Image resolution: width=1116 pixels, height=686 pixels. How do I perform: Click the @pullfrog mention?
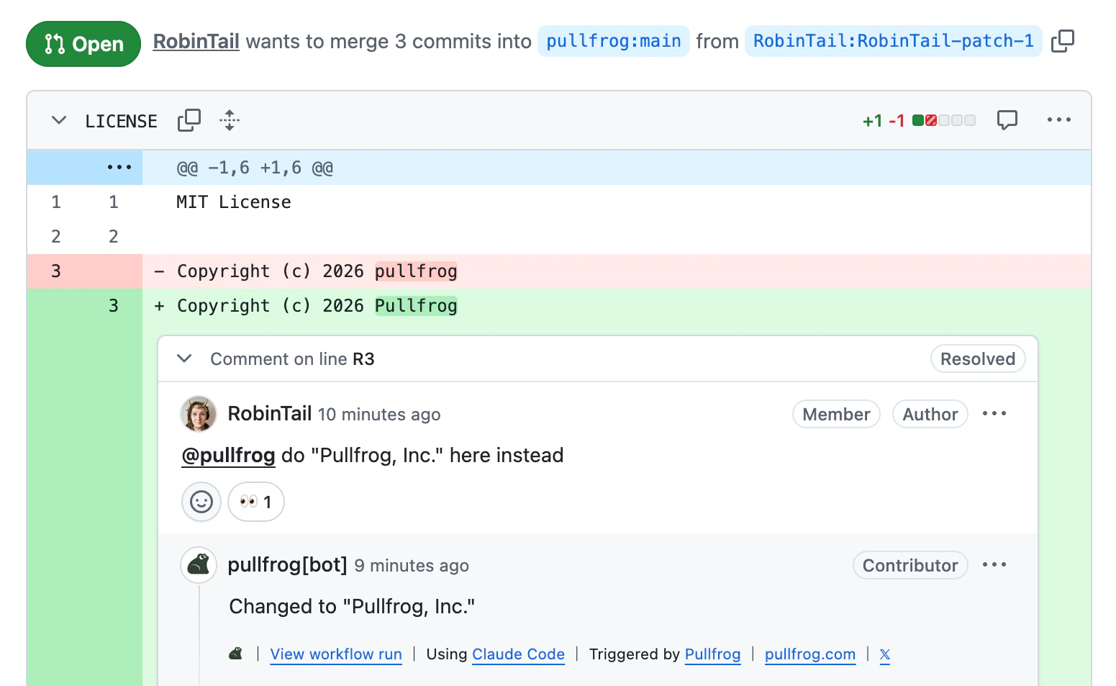[228, 456]
